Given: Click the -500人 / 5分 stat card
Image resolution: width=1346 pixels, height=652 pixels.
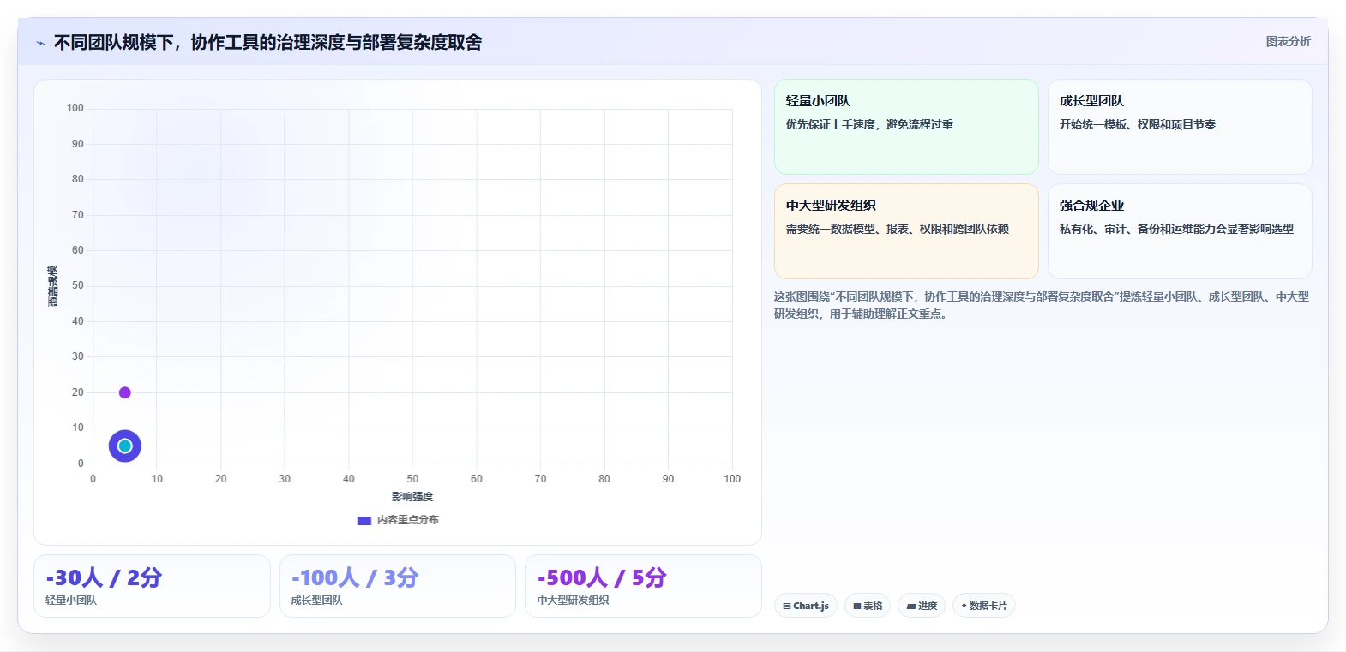Looking at the screenshot, I should point(643,586).
